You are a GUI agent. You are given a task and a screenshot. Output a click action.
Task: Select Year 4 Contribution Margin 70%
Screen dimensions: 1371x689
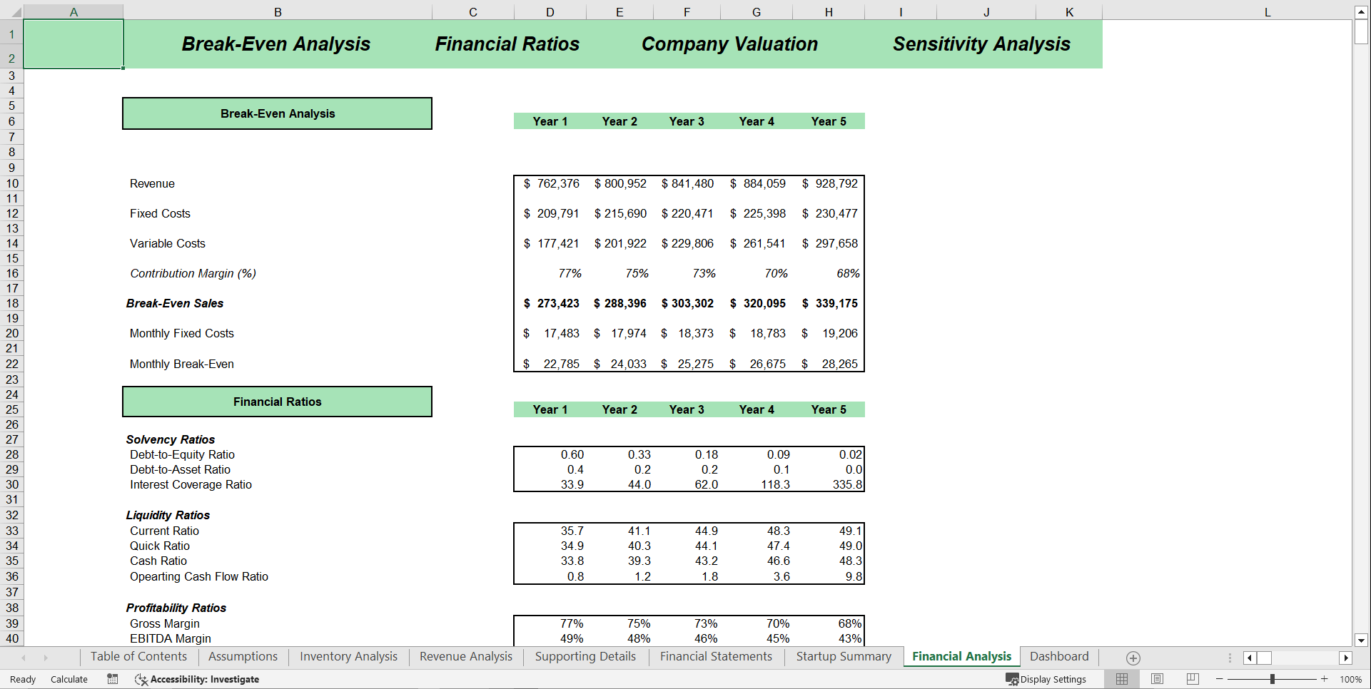click(757, 273)
